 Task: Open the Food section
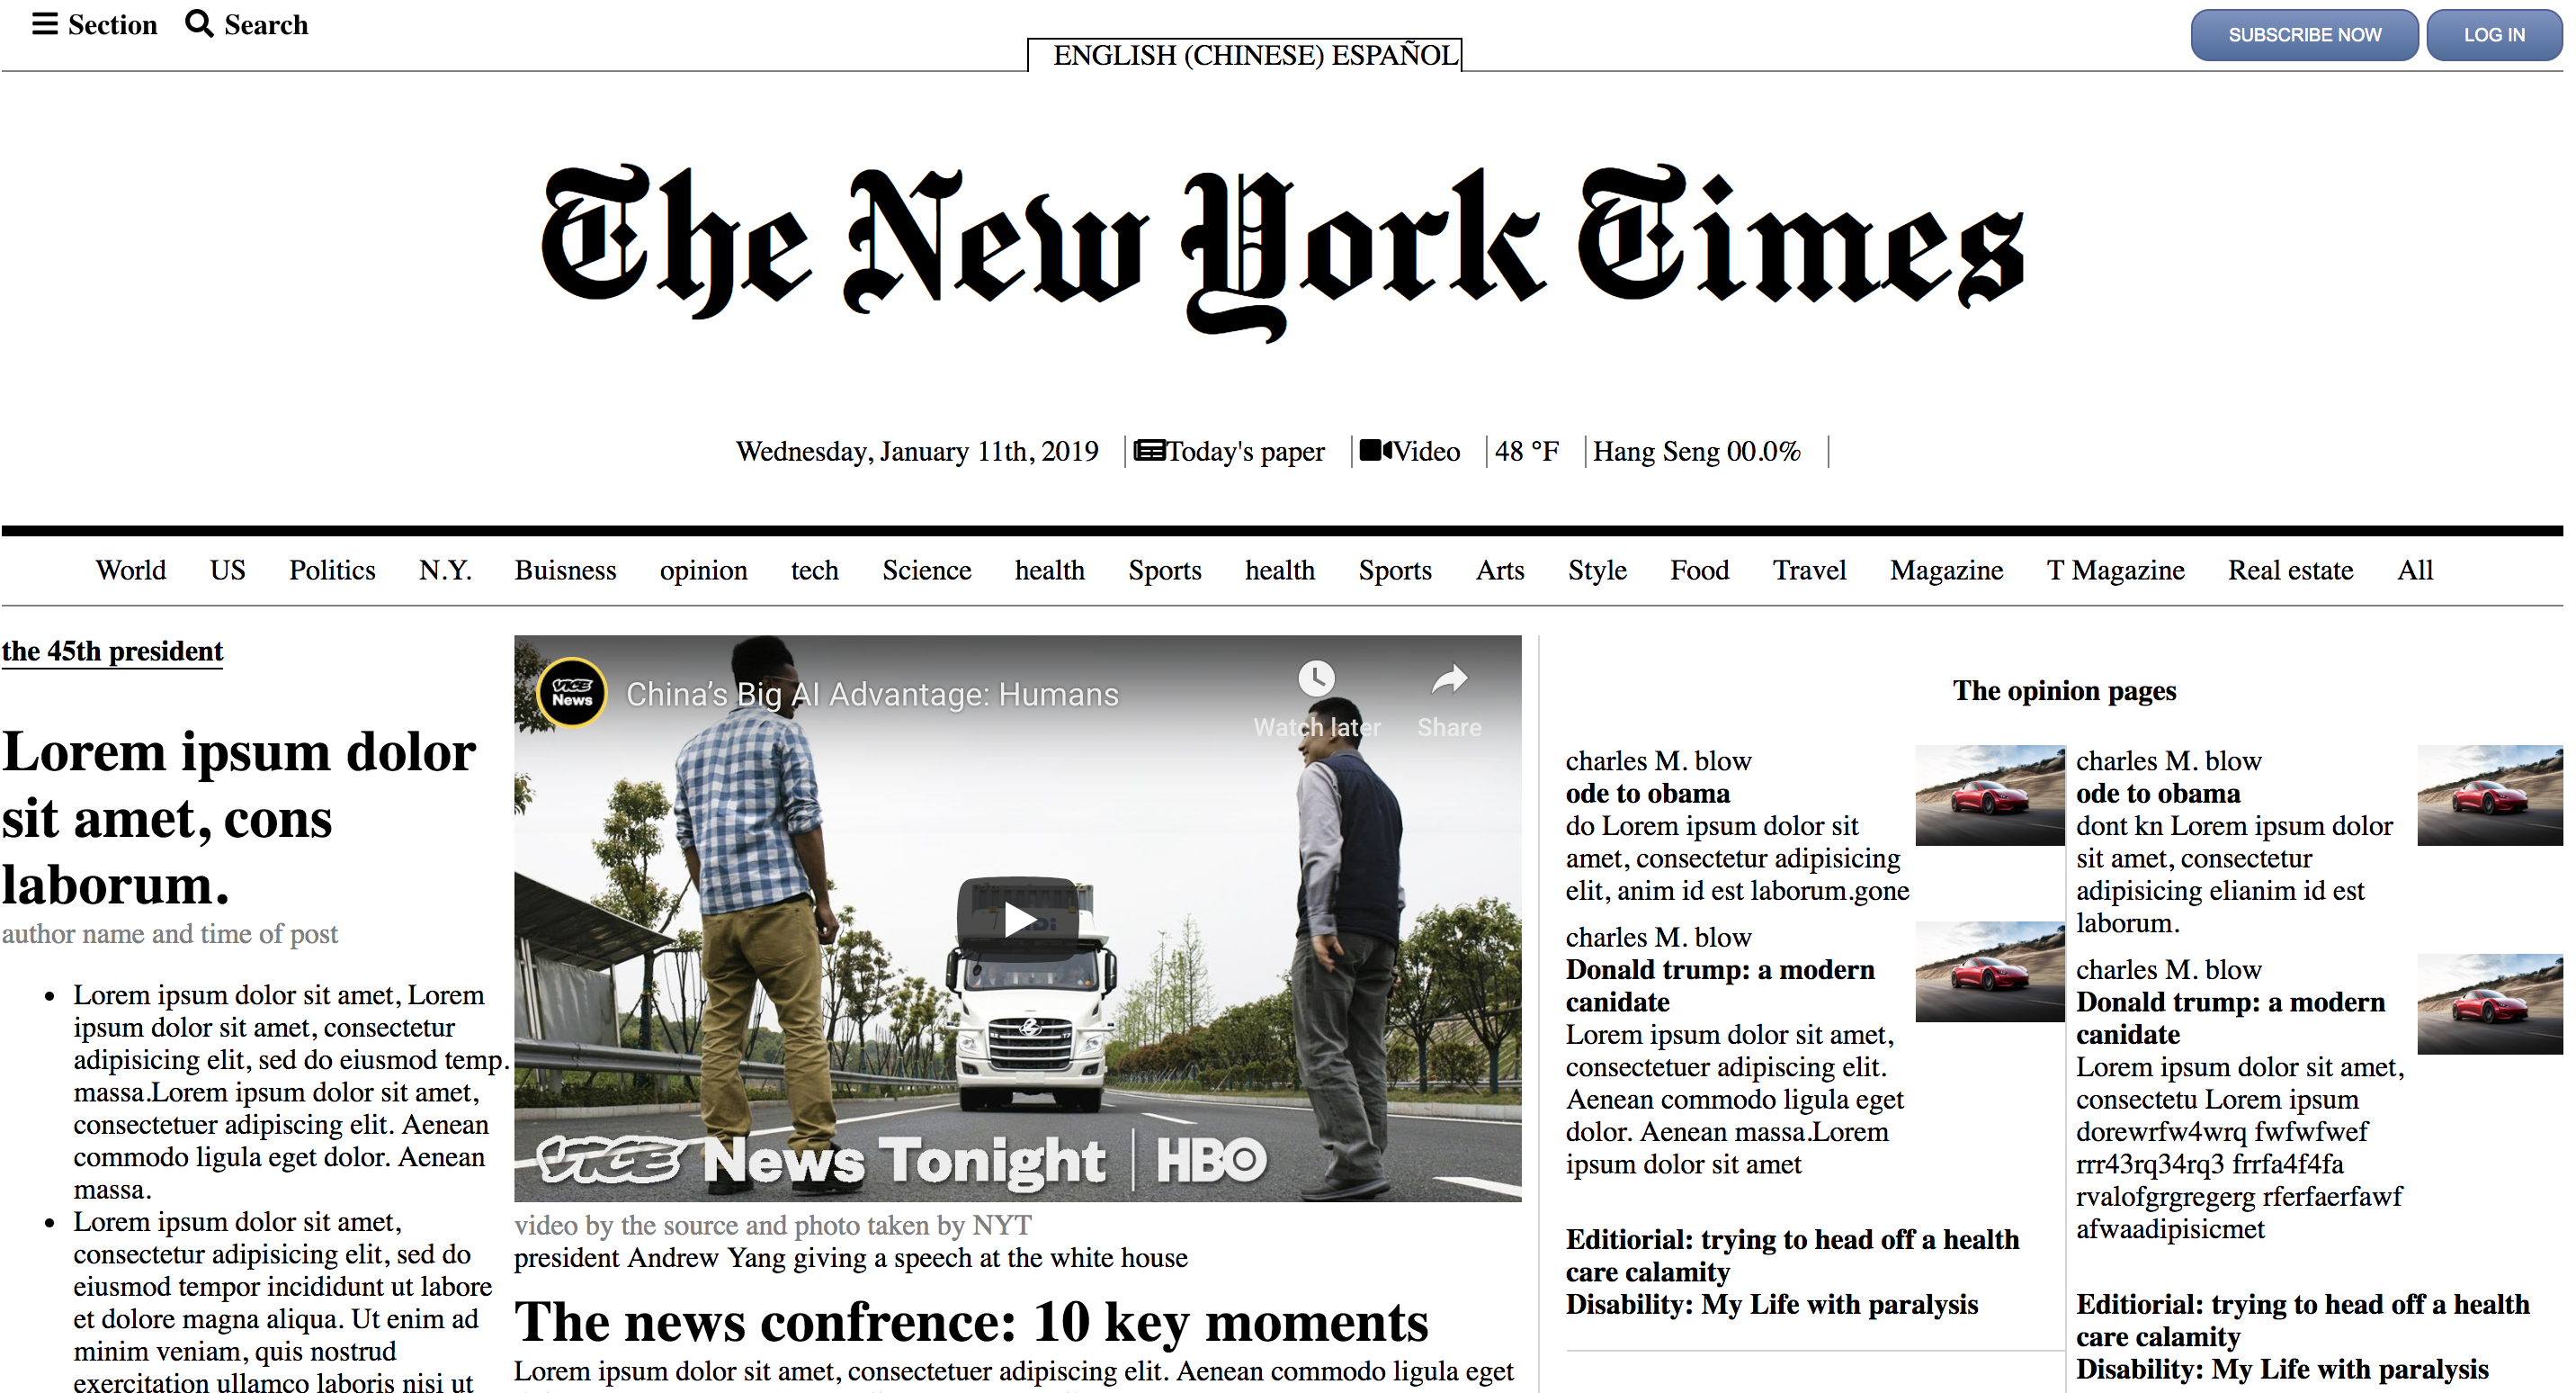(x=1699, y=571)
